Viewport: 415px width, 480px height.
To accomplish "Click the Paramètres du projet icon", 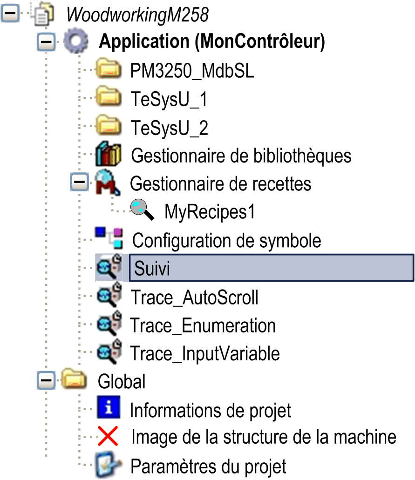I will (108, 465).
